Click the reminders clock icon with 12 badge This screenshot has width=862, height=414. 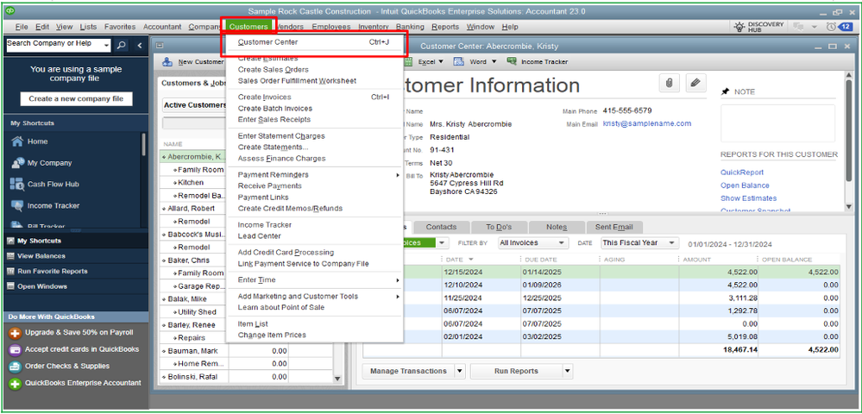(x=839, y=27)
